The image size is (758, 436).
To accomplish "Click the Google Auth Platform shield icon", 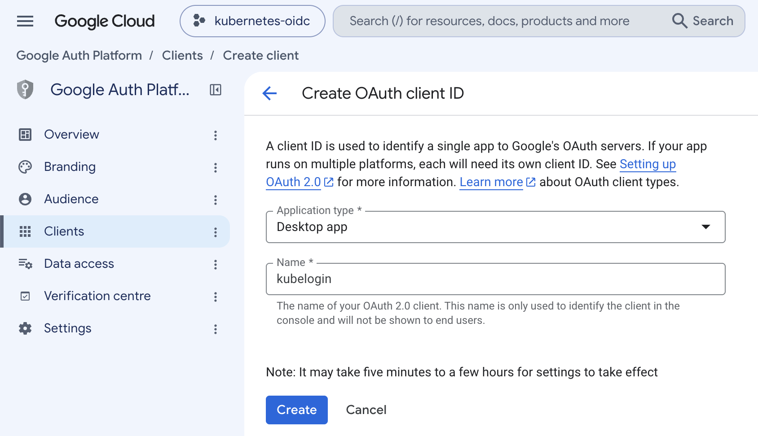I will (x=25, y=89).
